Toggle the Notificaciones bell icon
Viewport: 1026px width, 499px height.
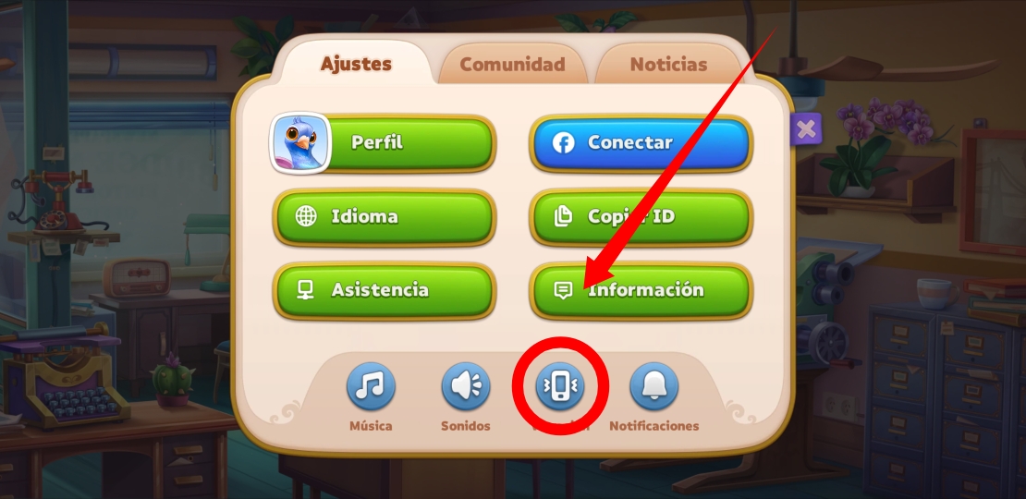pyautogui.click(x=653, y=386)
